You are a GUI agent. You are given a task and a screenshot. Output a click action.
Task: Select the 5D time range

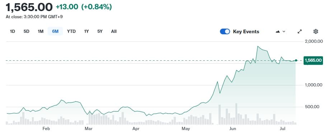26,31
